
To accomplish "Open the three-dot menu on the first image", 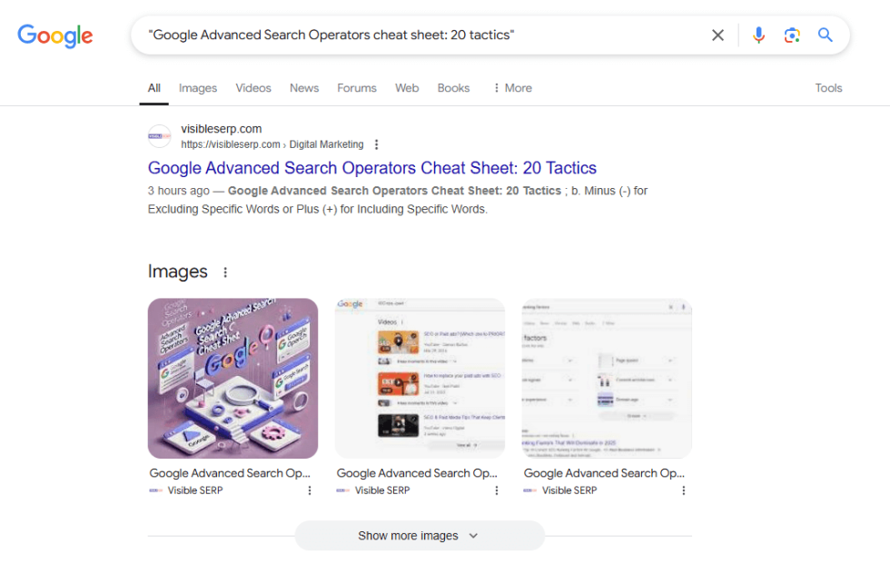I will 309,490.
